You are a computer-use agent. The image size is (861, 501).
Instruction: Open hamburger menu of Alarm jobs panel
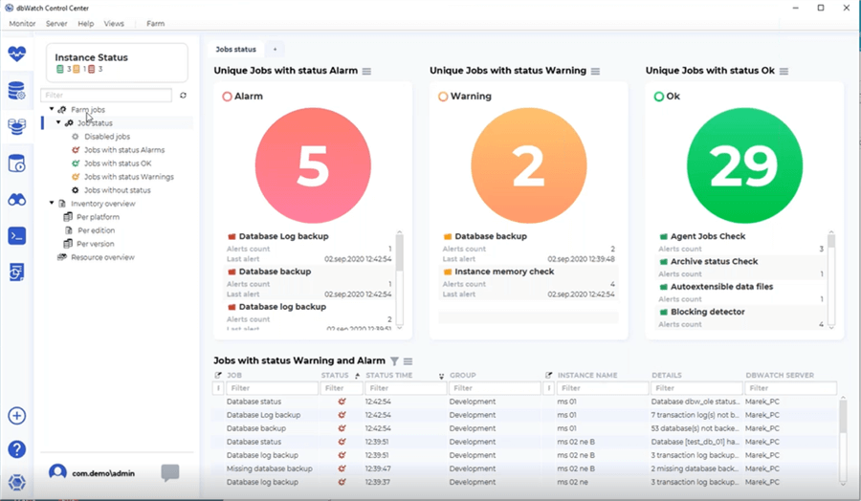(366, 72)
